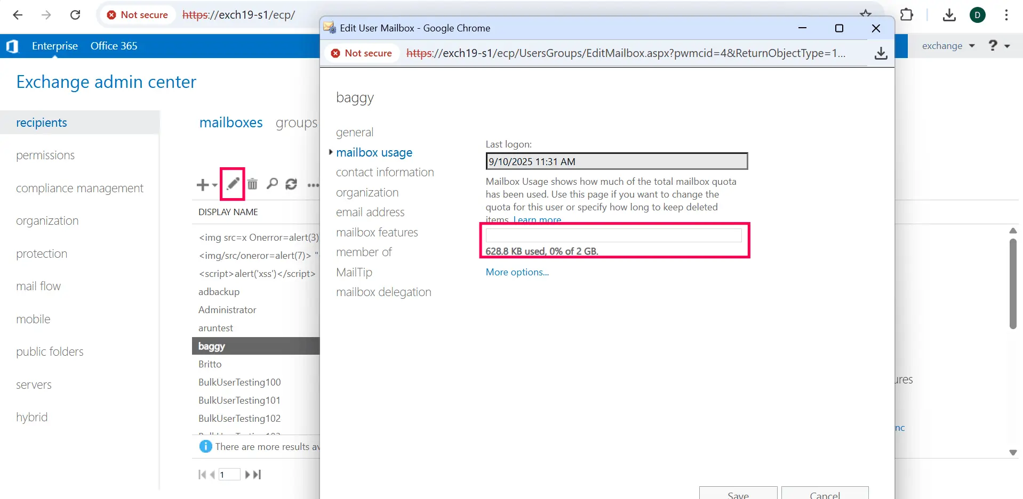
Task: Click the More options link
Action: click(x=517, y=272)
